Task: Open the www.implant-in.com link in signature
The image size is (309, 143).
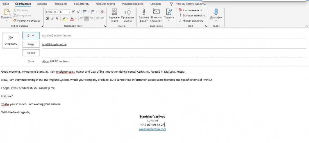Action: click(x=152, y=129)
